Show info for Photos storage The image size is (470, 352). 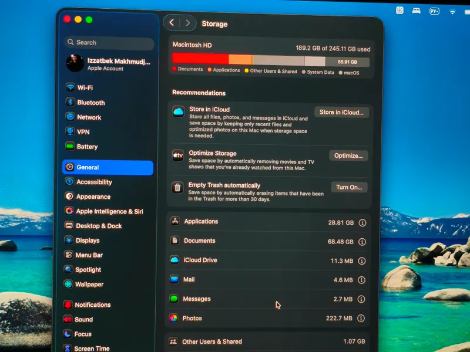[361, 318]
